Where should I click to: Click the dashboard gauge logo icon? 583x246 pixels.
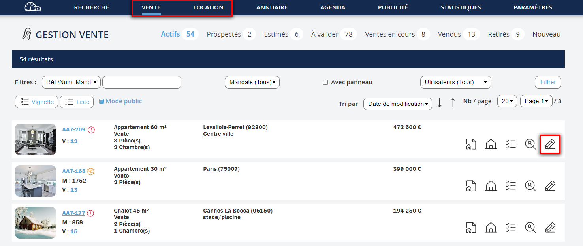click(32, 7)
